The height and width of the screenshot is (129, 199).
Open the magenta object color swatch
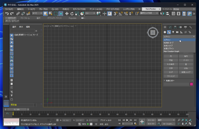coord(192,84)
